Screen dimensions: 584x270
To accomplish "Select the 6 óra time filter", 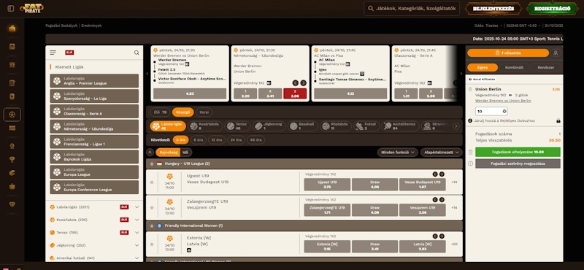I will [x=198, y=140].
